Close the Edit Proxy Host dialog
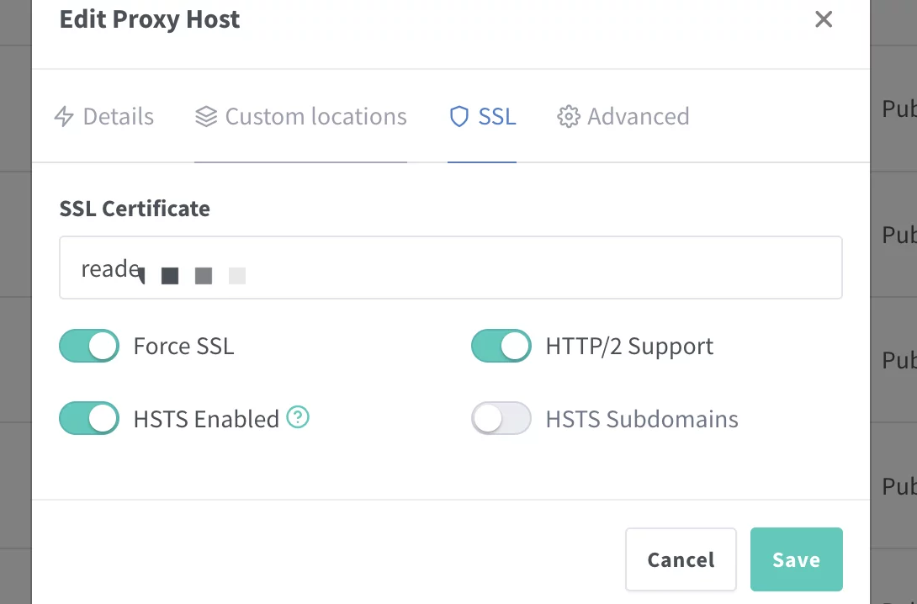This screenshot has height=604, width=917. 824,19
